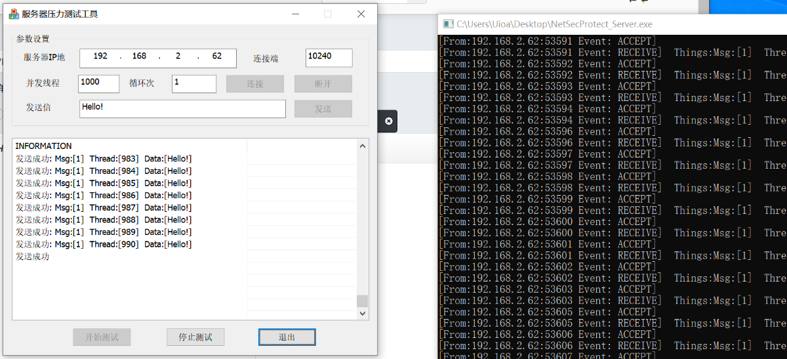Click the 发送信 label
Viewport: 787px width, 359px height.
38,108
